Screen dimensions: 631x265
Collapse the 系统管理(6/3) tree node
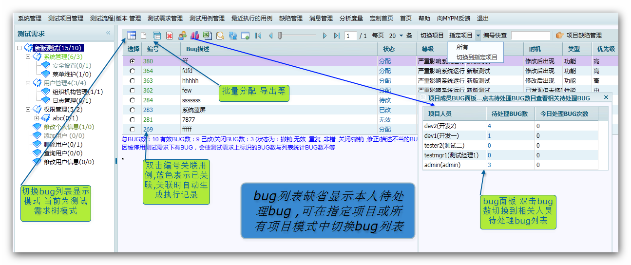[x=28, y=57]
